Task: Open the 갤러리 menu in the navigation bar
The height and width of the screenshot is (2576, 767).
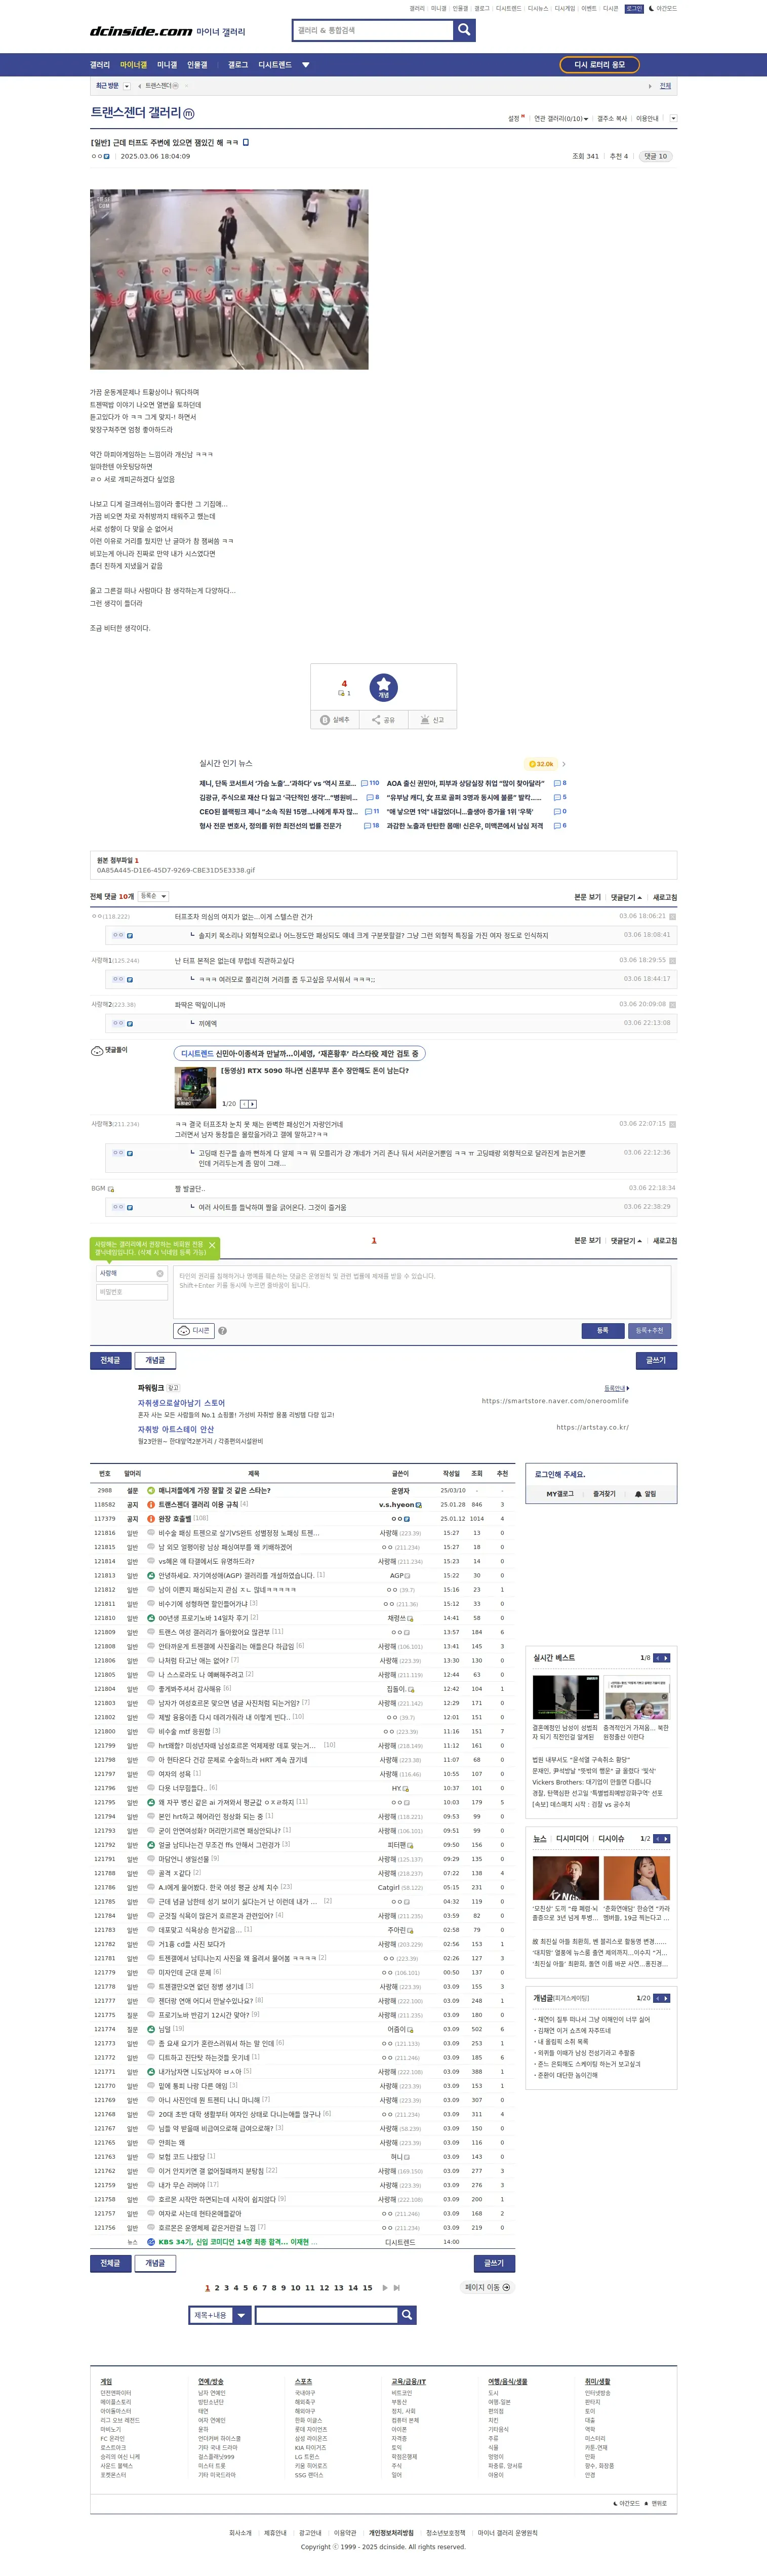Action: point(100,65)
